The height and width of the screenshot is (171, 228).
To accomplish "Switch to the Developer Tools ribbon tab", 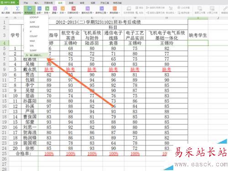I will coord(104,3).
